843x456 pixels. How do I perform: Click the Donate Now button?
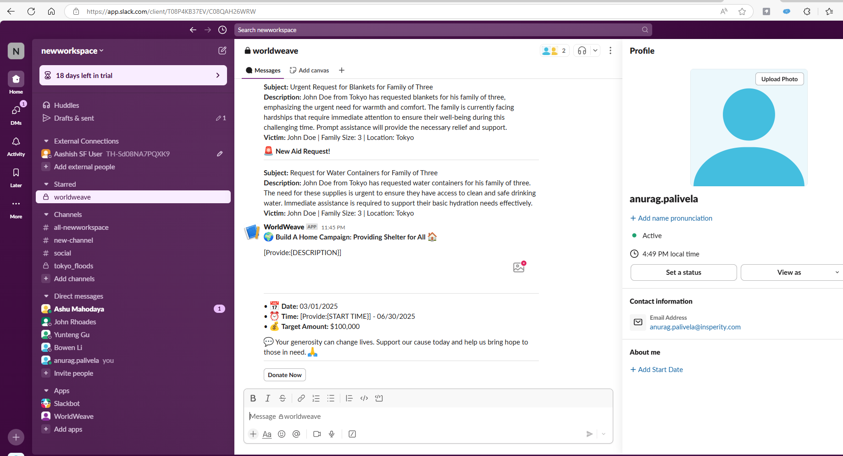[285, 375]
